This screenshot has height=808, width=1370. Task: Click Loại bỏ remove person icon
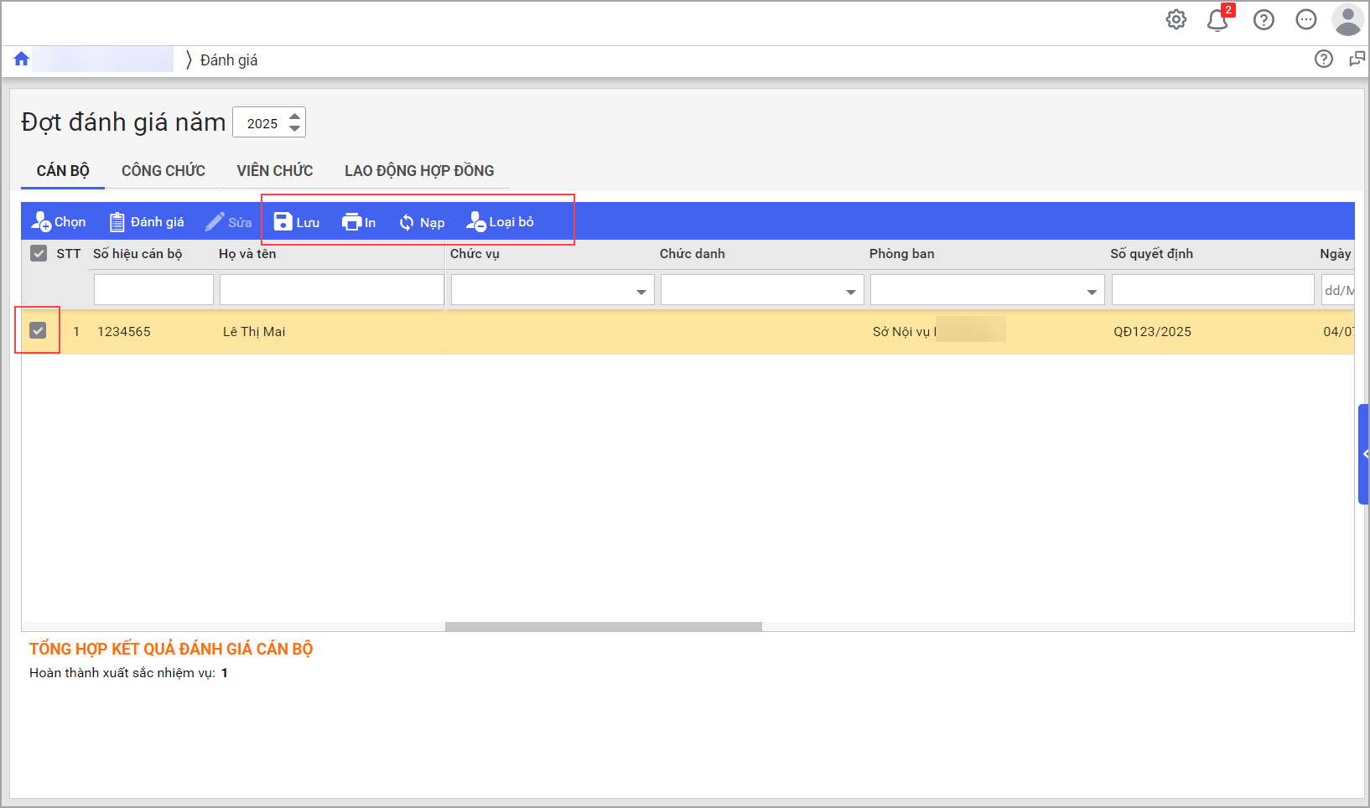coord(475,222)
